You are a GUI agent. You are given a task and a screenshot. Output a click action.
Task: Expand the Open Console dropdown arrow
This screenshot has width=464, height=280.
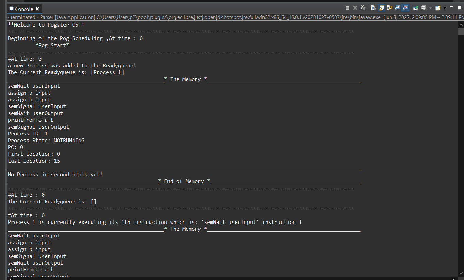(x=445, y=8)
